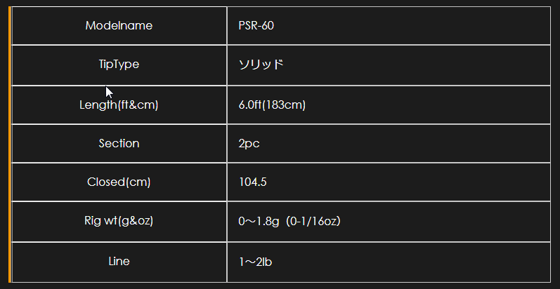560x289 pixels.
Task: Click the Section label cell
Action: click(119, 143)
